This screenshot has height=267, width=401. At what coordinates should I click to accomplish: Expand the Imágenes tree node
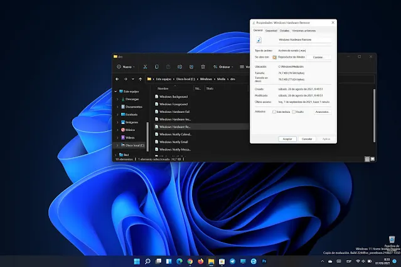click(117, 122)
